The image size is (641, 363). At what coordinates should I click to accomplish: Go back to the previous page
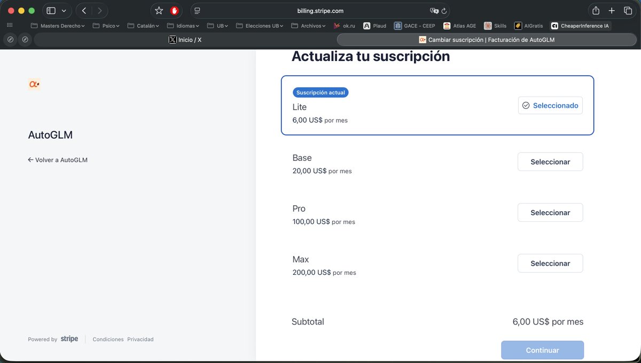pyautogui.click(x=84, y=11)
